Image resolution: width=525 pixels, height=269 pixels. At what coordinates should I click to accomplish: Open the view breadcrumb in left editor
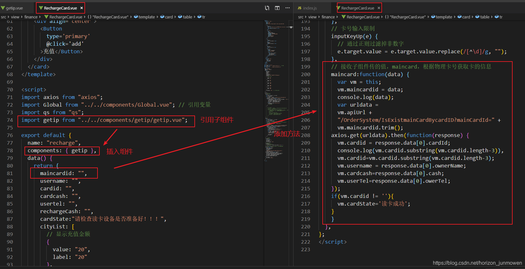click(15, 17)
